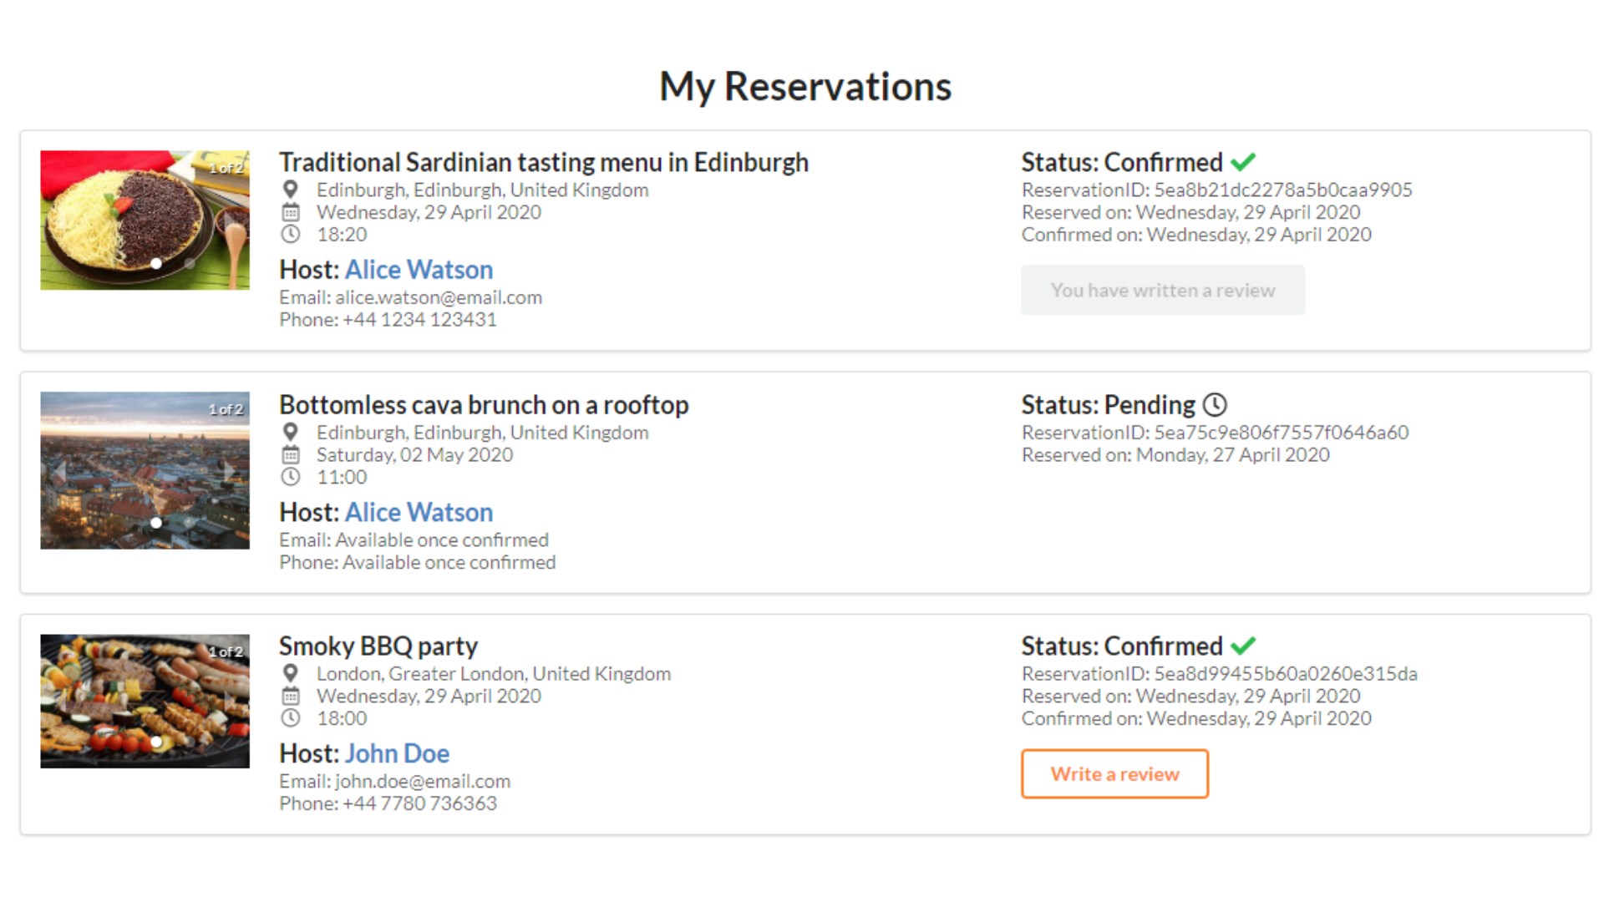Click calendar icon on Bottomless cava brunch
Viewport: 1604px width, 902px height.
tap(290, 455)
